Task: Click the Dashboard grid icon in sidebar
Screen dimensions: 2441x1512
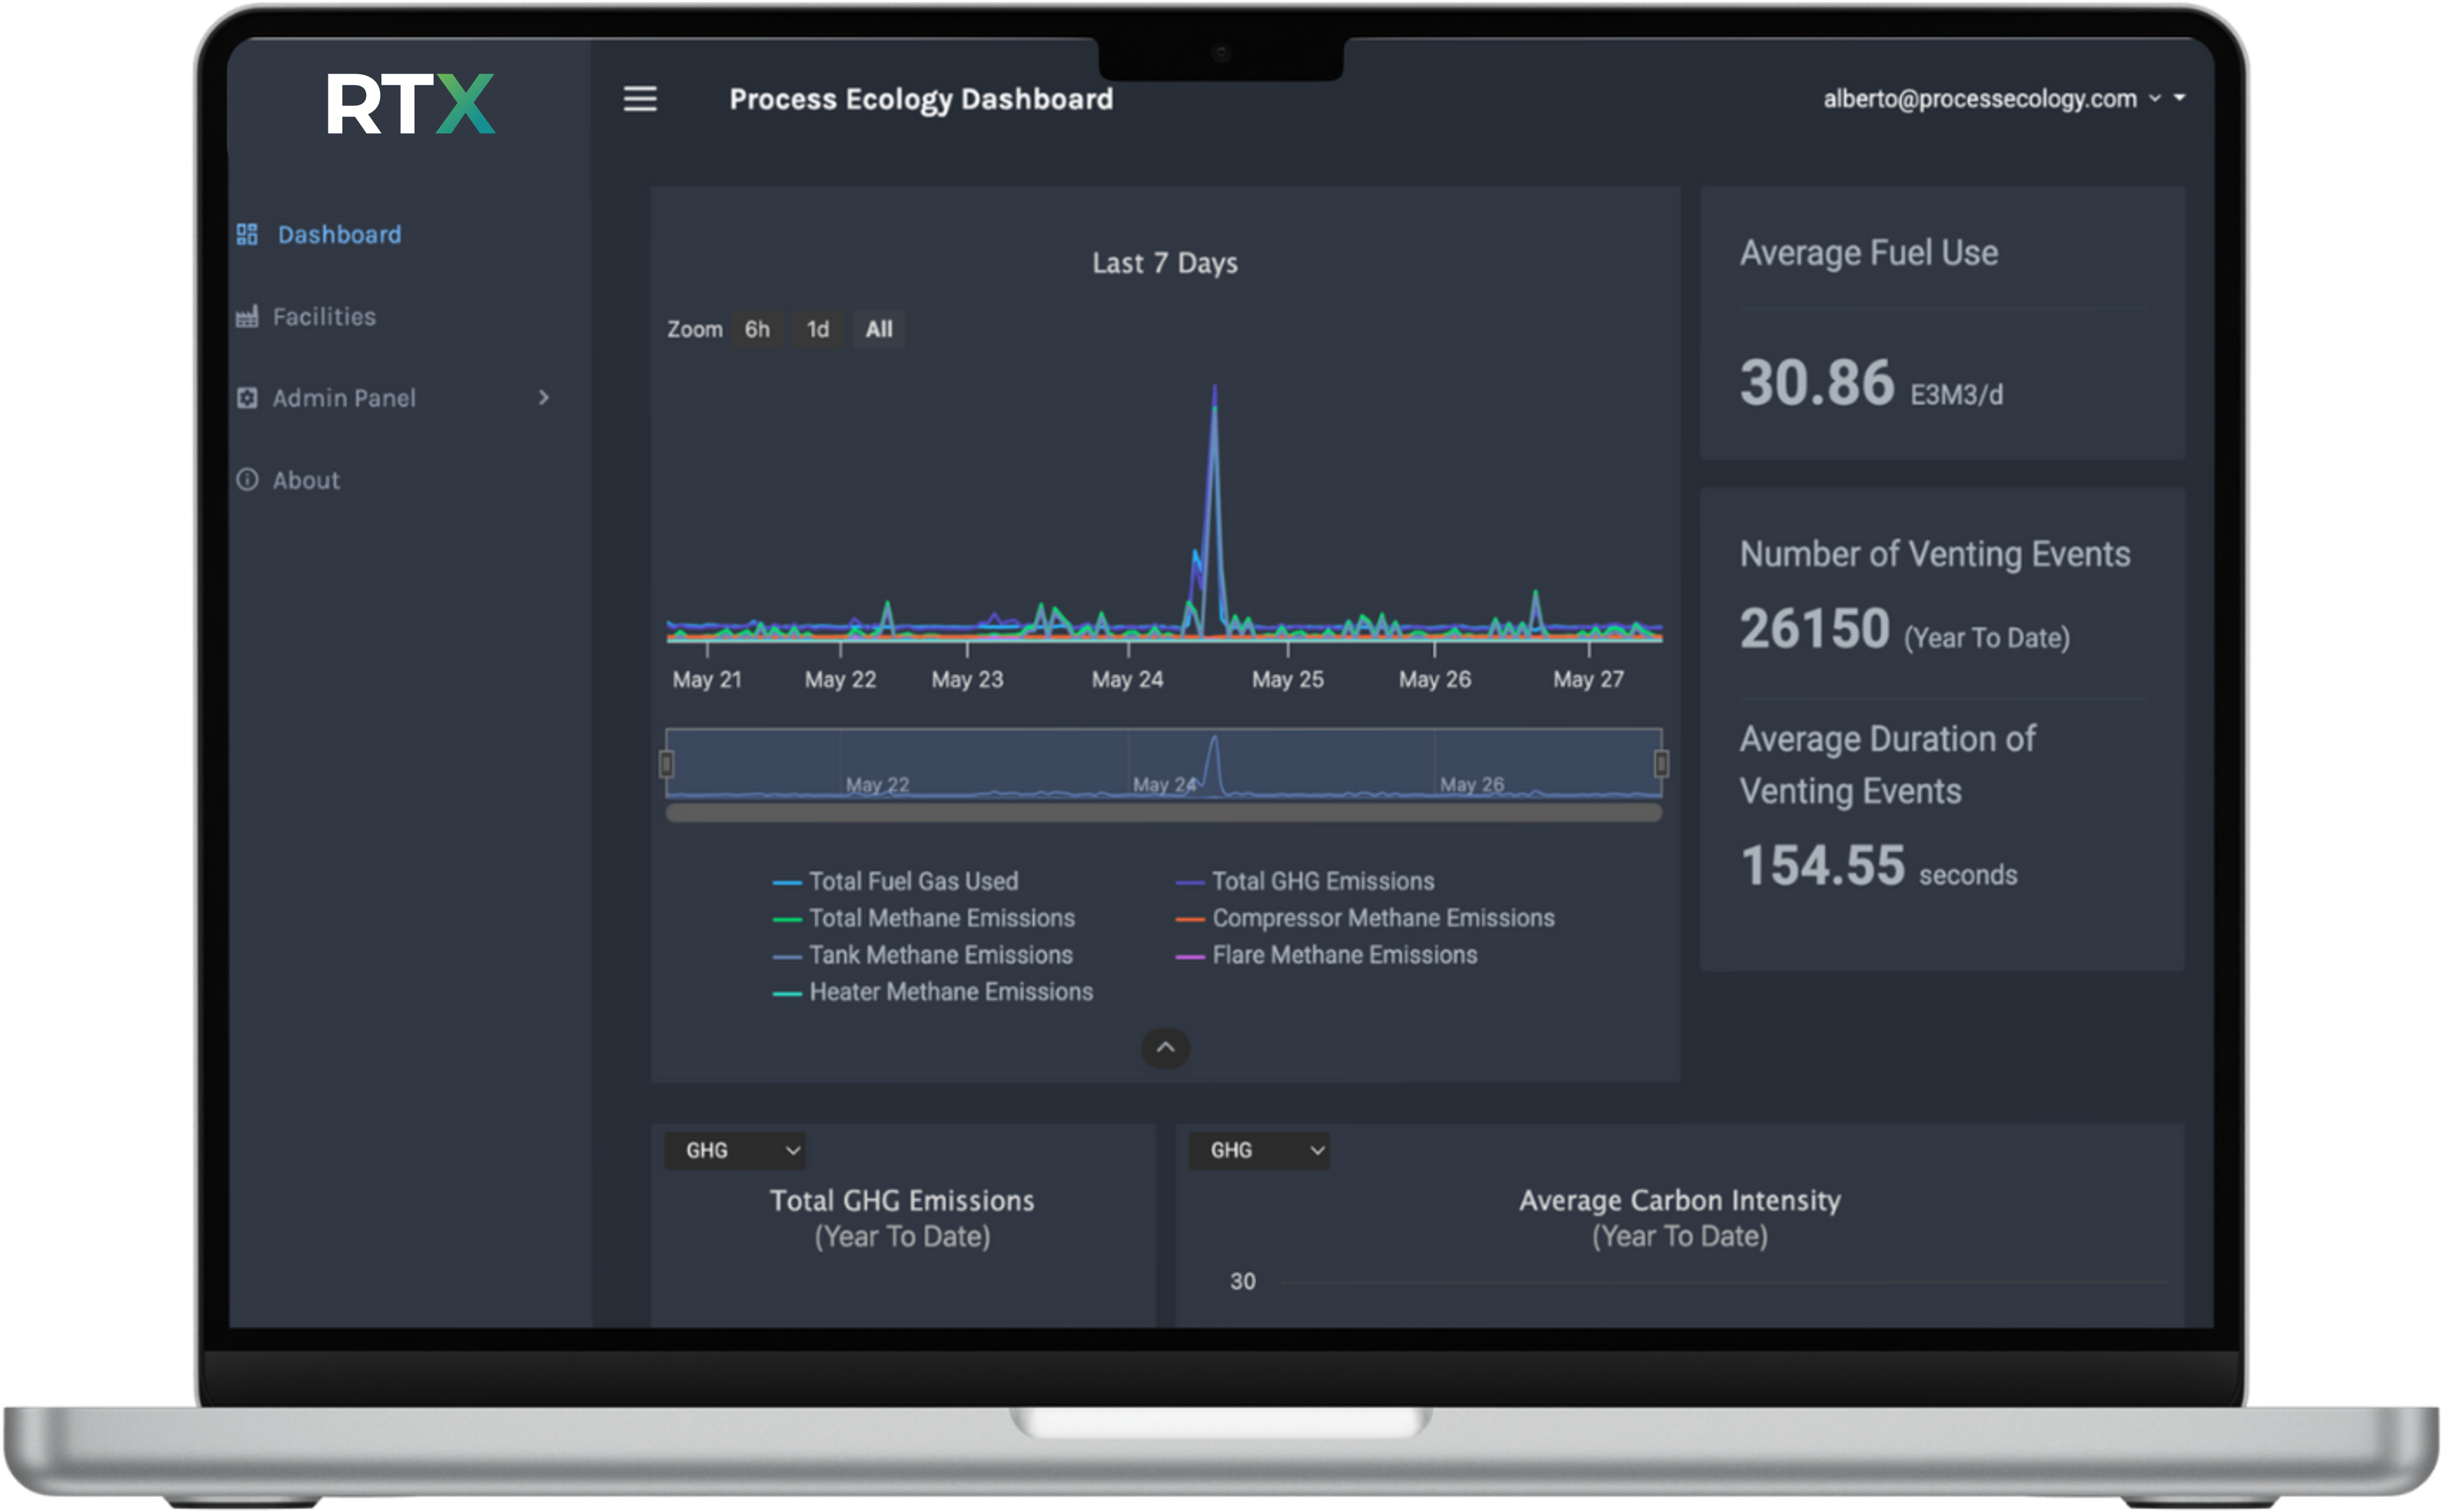Action: [x=247, y=234]
